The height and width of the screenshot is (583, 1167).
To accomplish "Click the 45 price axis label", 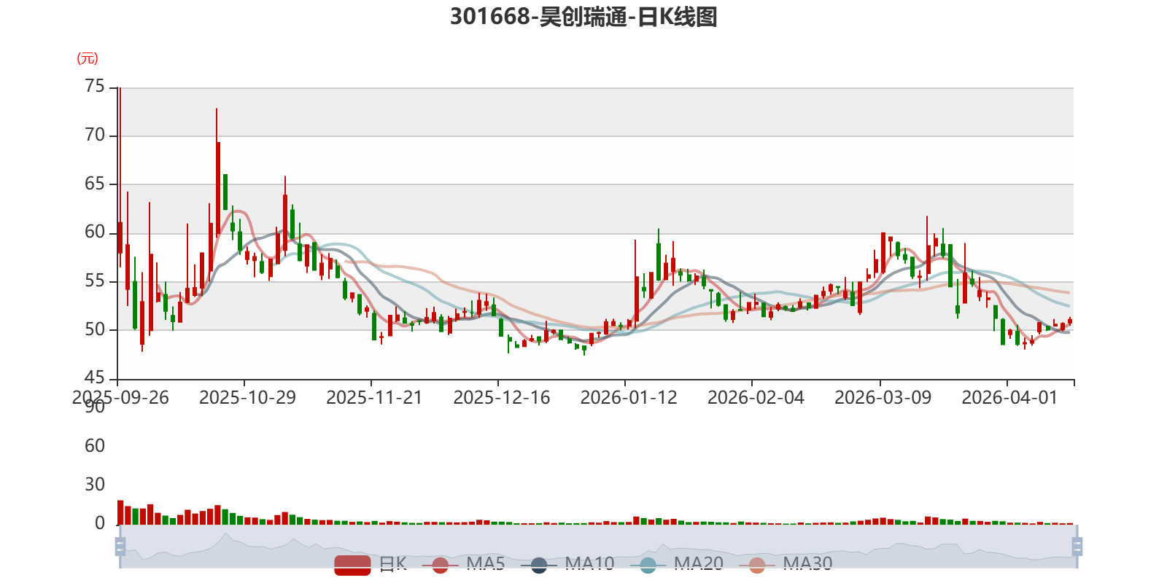I will point(95,377).
